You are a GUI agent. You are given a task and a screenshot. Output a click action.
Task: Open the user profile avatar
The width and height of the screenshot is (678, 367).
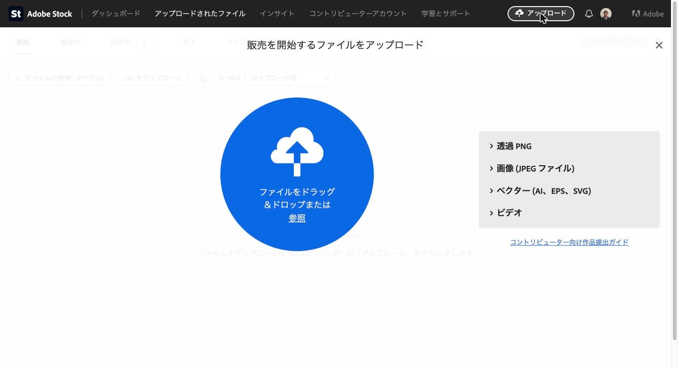[606, 14]
